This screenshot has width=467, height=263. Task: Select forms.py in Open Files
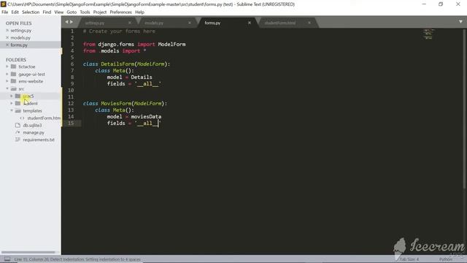(19, 45)
